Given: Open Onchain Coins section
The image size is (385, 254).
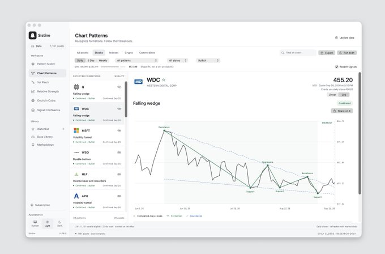Looking at the screenshot, I should [x=46, y=100].
